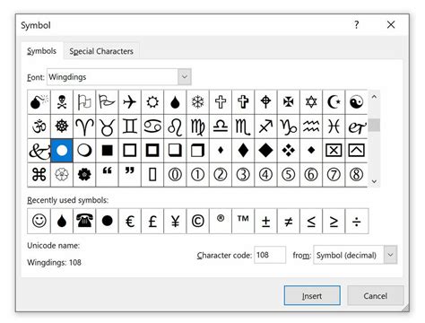This screenshot has width=425, height=323.
Task: Pick the Star of David symbol
Action: point(311,102)
